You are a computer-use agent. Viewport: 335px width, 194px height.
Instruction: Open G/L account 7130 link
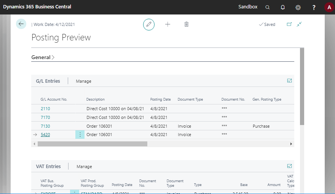[45, 126]
